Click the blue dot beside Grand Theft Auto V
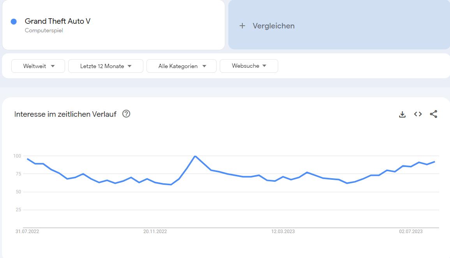 click(x=14, y=22)
